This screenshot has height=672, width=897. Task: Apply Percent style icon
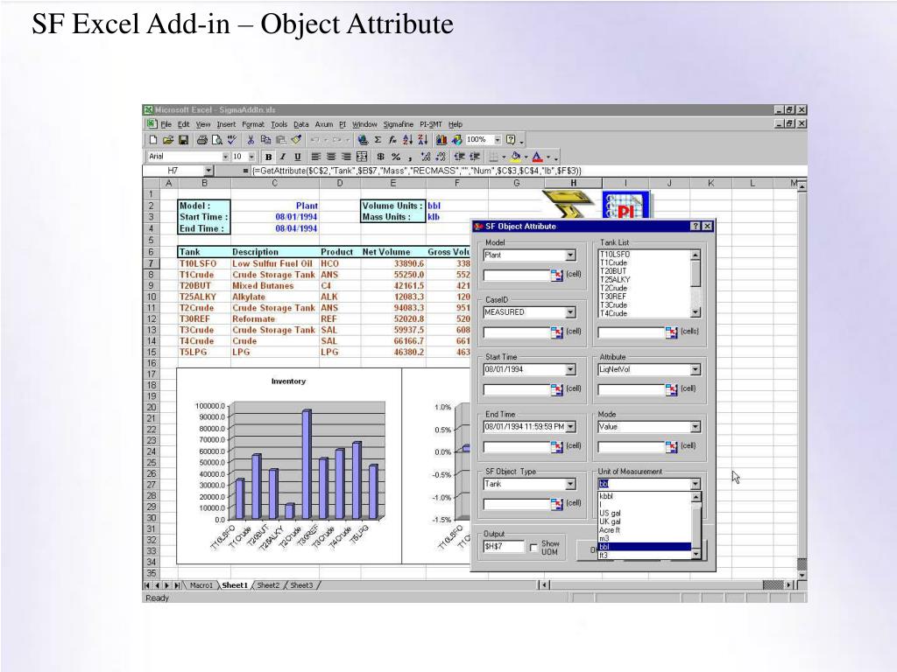point(395,157)
